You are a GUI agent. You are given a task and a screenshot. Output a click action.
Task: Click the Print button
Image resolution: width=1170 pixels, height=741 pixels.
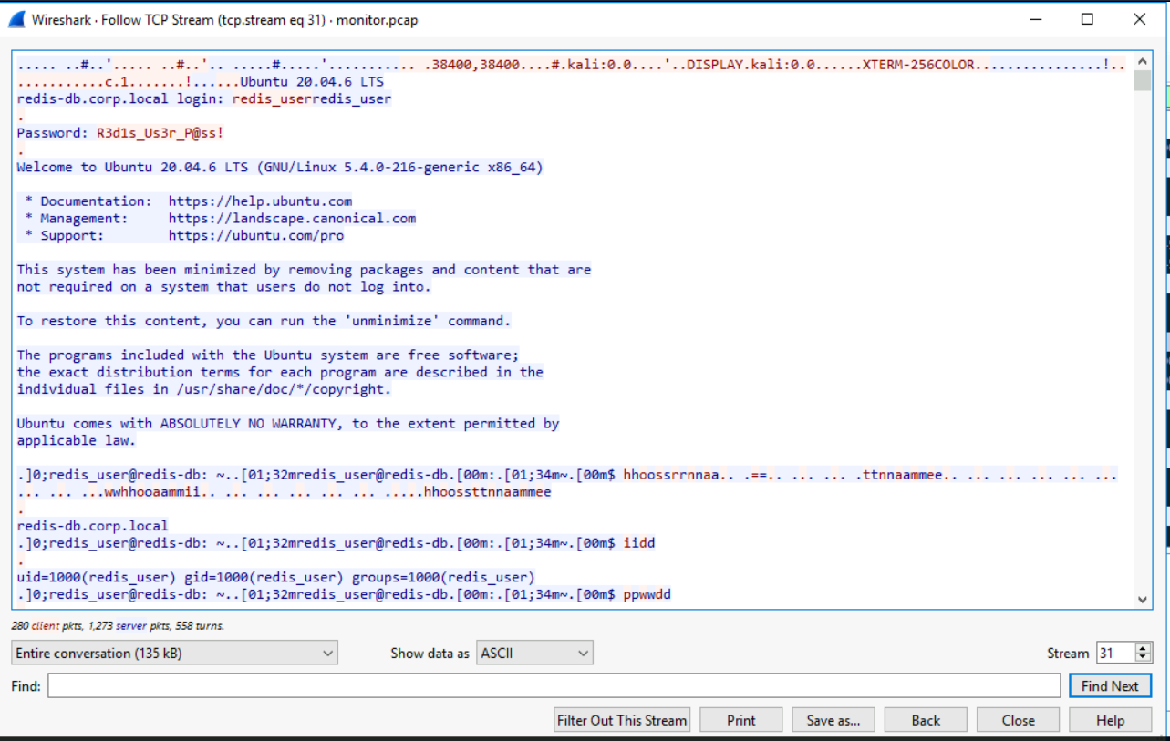tap(741, 720)
